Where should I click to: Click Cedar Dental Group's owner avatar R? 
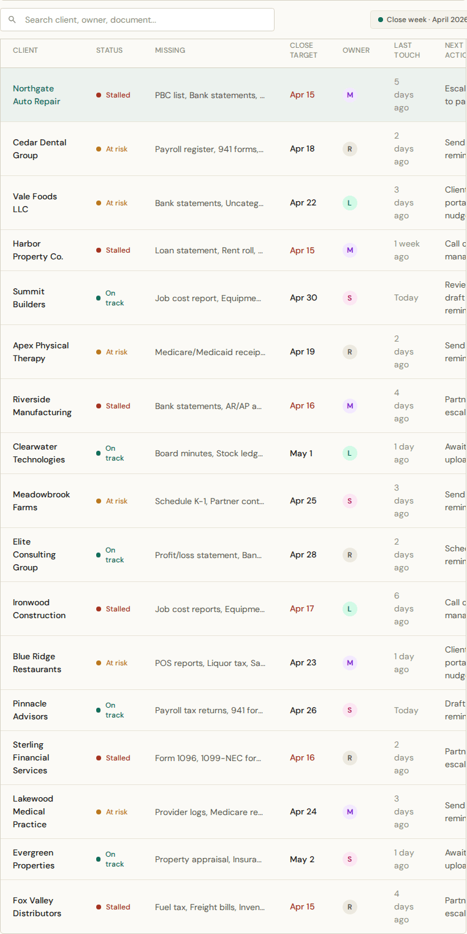tap(350, 149)
